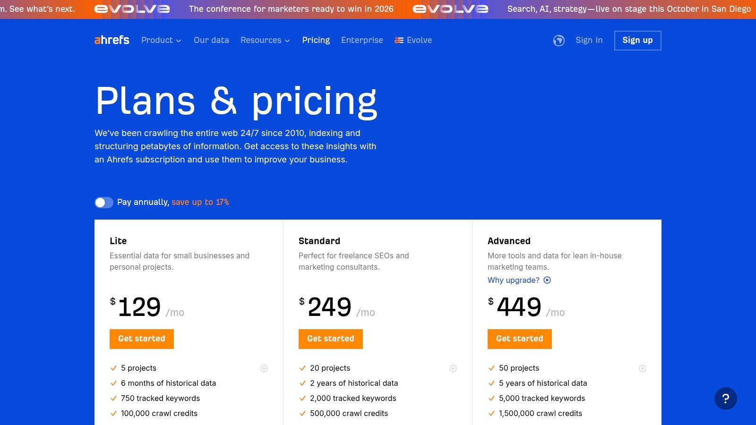The height and width of the screenshot is (425, 756).
Task: Play the Why upgrade video icon
Action: point(547,280)
